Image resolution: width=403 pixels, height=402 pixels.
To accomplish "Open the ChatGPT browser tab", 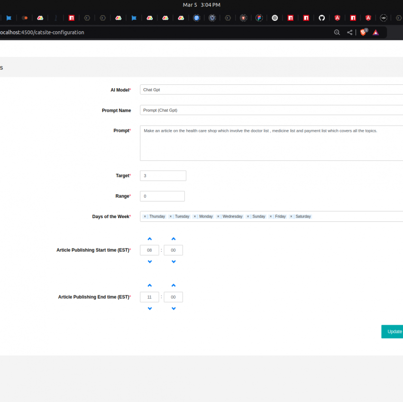I will (275, 18).
